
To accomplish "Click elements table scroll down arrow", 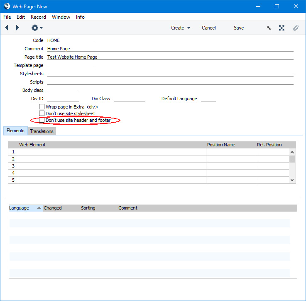I will pos(292,180).
